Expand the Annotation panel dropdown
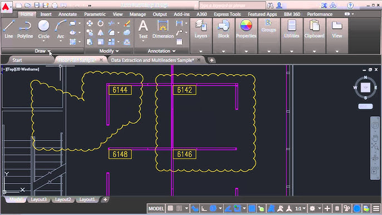Viewport: 382px width, 215px height. click(161, 51)
